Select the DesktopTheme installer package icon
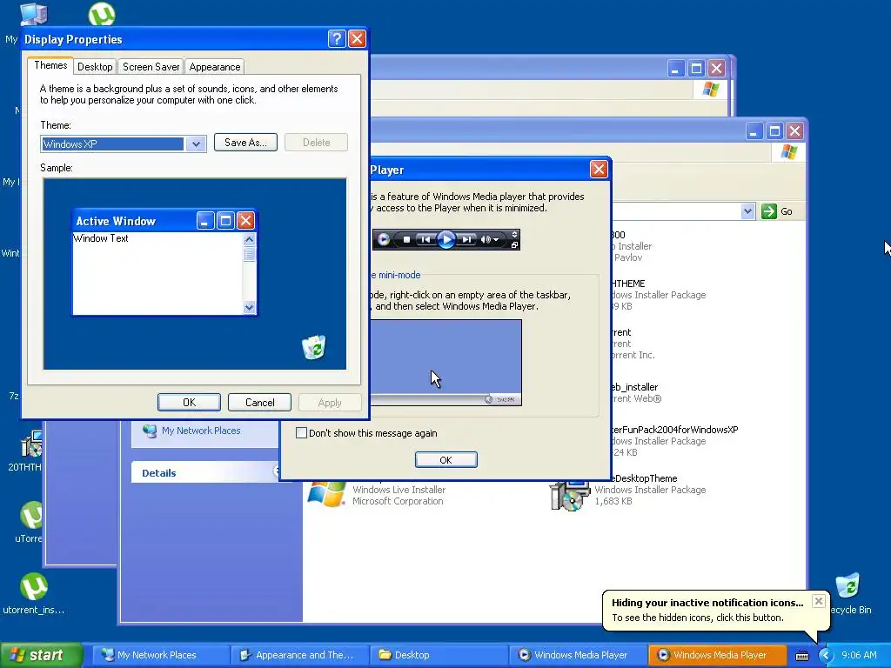The image size is (891, 668). tap(569, 495)
